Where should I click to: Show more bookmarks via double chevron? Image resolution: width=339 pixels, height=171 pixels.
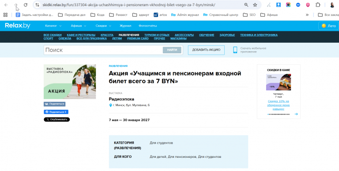click(307, 15)
